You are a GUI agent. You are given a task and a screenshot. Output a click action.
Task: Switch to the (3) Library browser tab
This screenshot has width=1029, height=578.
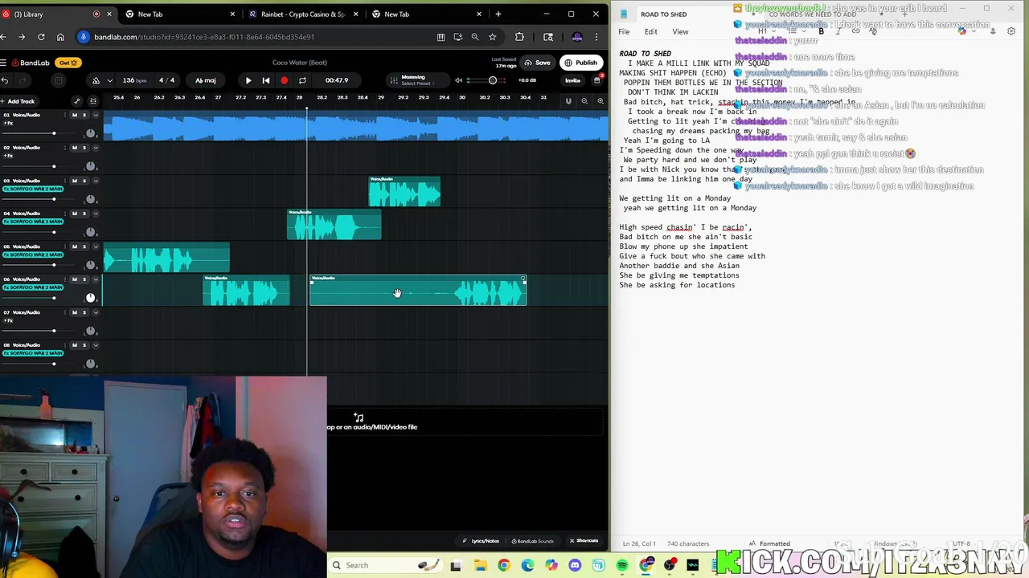click(x=56, y=14)
